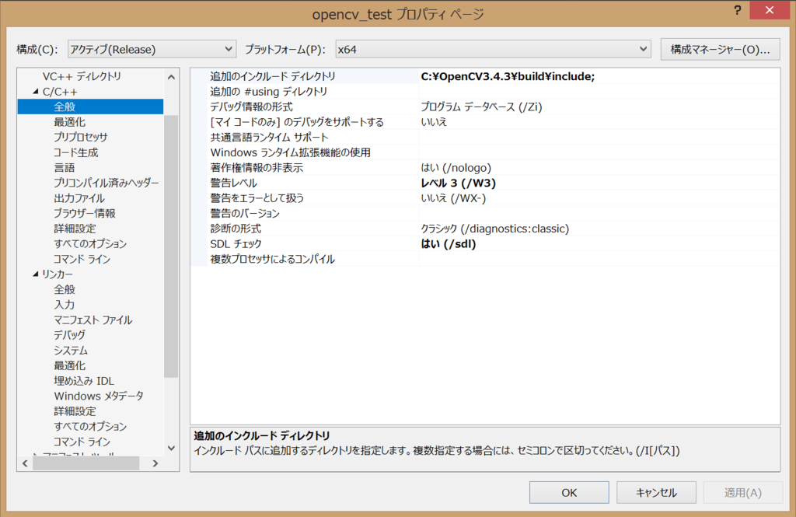Select the SDL チェック property row

311,243
